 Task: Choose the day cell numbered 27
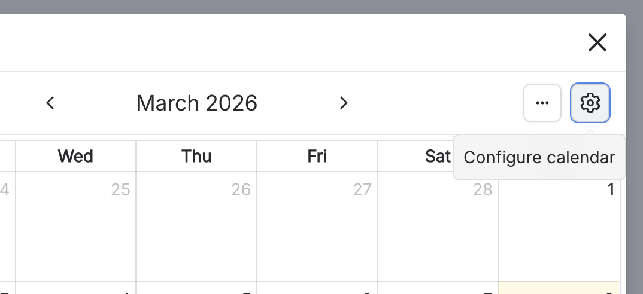pos(317,227)
